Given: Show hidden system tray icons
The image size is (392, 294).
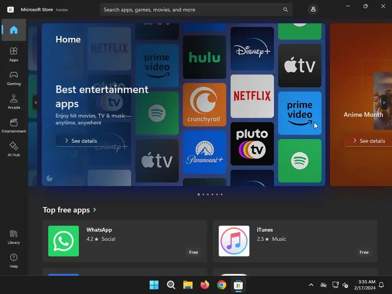Looking at the screenshot, I should [311, 285].
